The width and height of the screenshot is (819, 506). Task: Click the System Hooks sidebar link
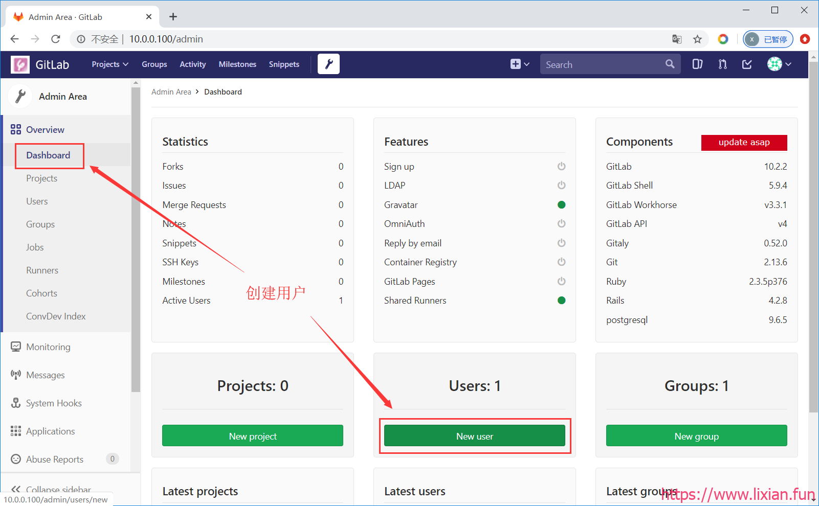54,403
